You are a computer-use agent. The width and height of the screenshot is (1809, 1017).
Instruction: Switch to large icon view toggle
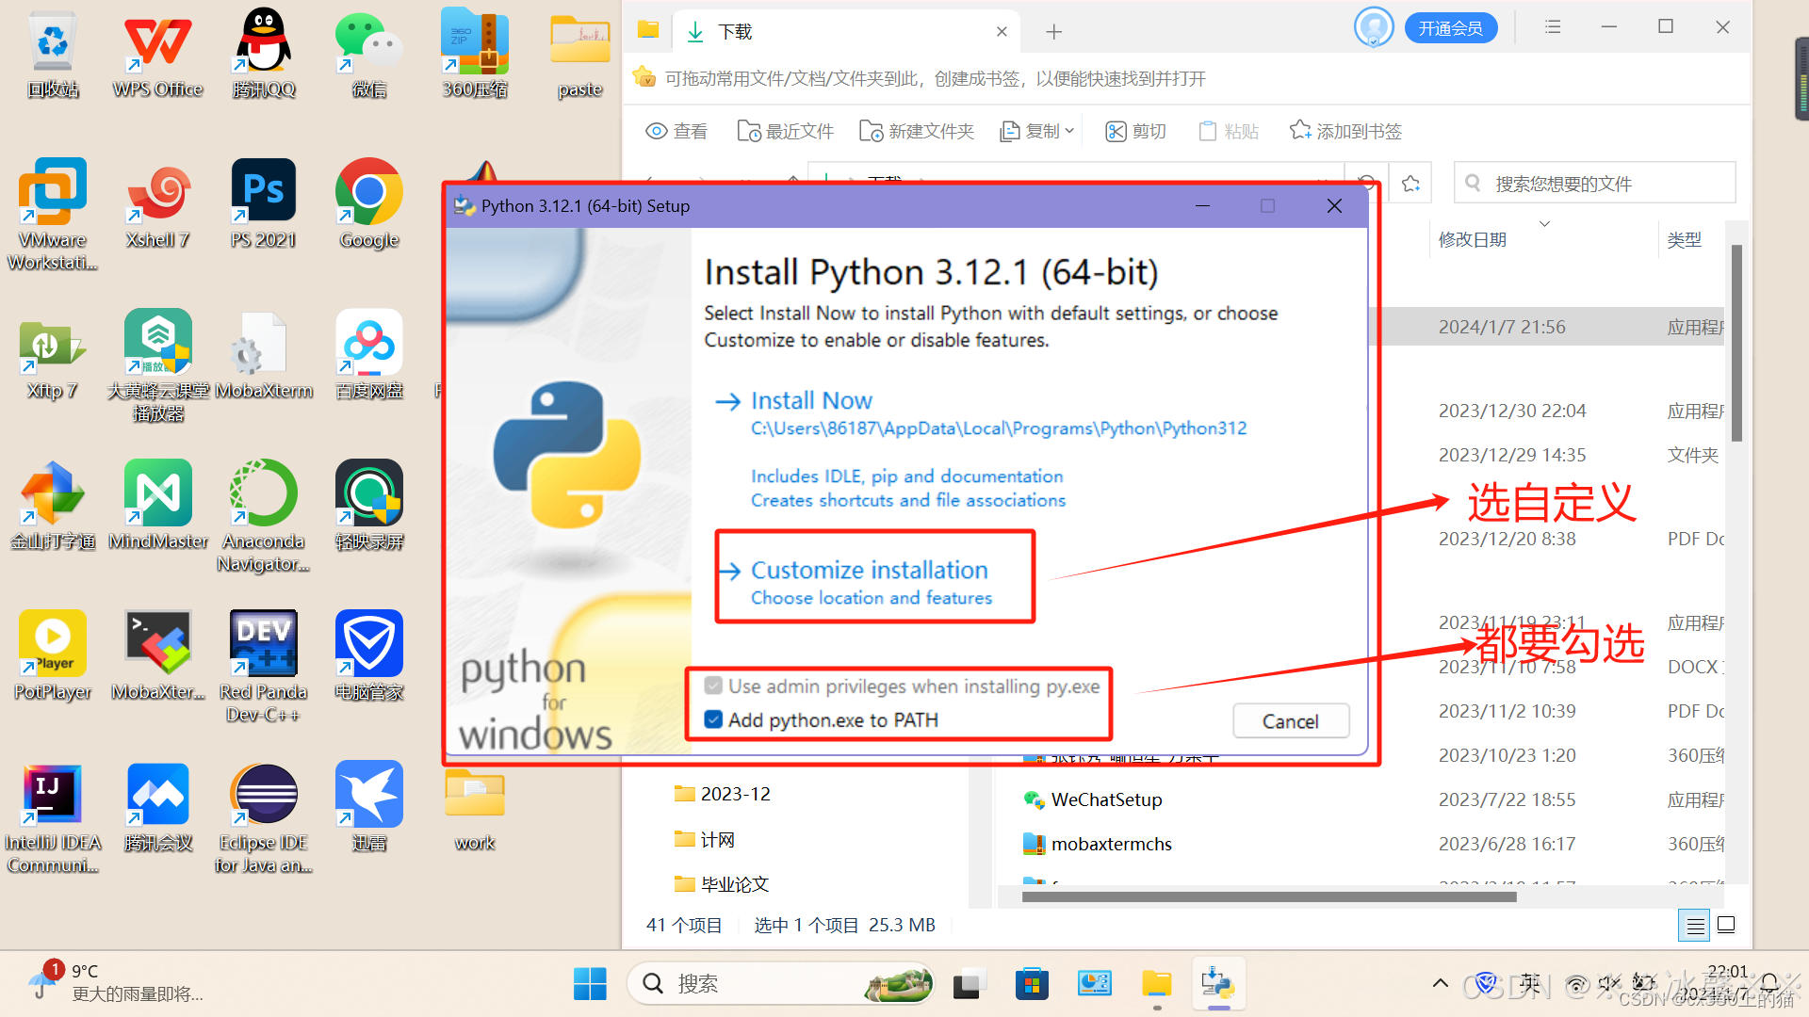(x=1726, y=925)
